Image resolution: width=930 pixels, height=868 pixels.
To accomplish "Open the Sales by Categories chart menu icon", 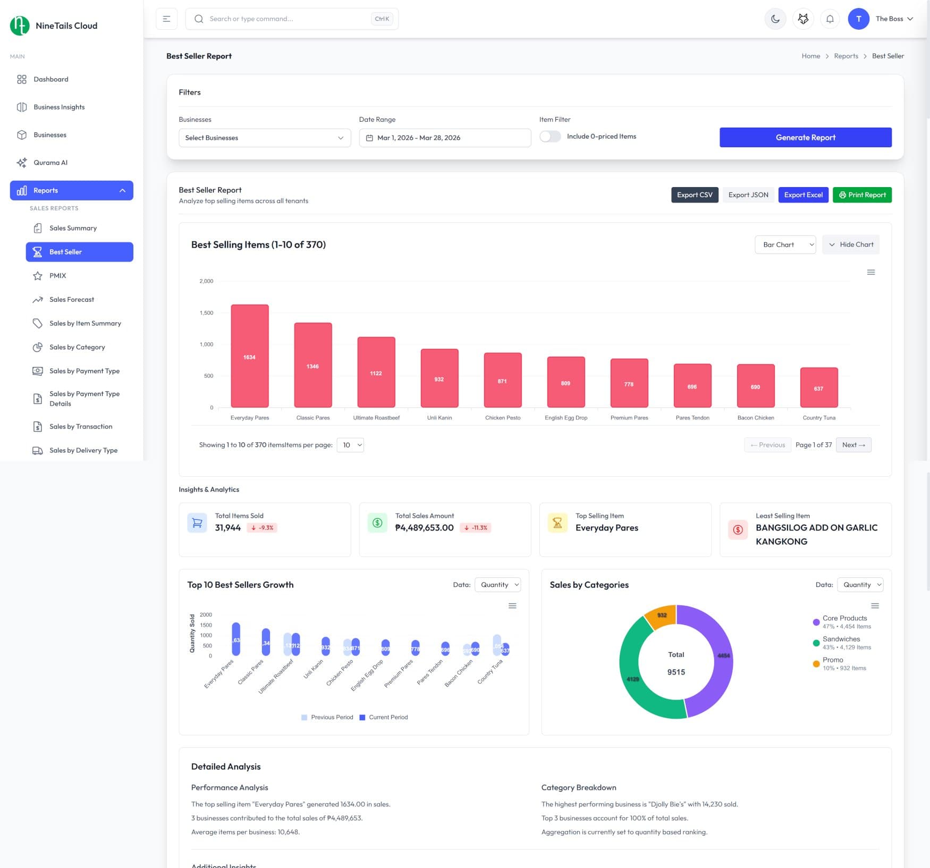I will (875, 606).
